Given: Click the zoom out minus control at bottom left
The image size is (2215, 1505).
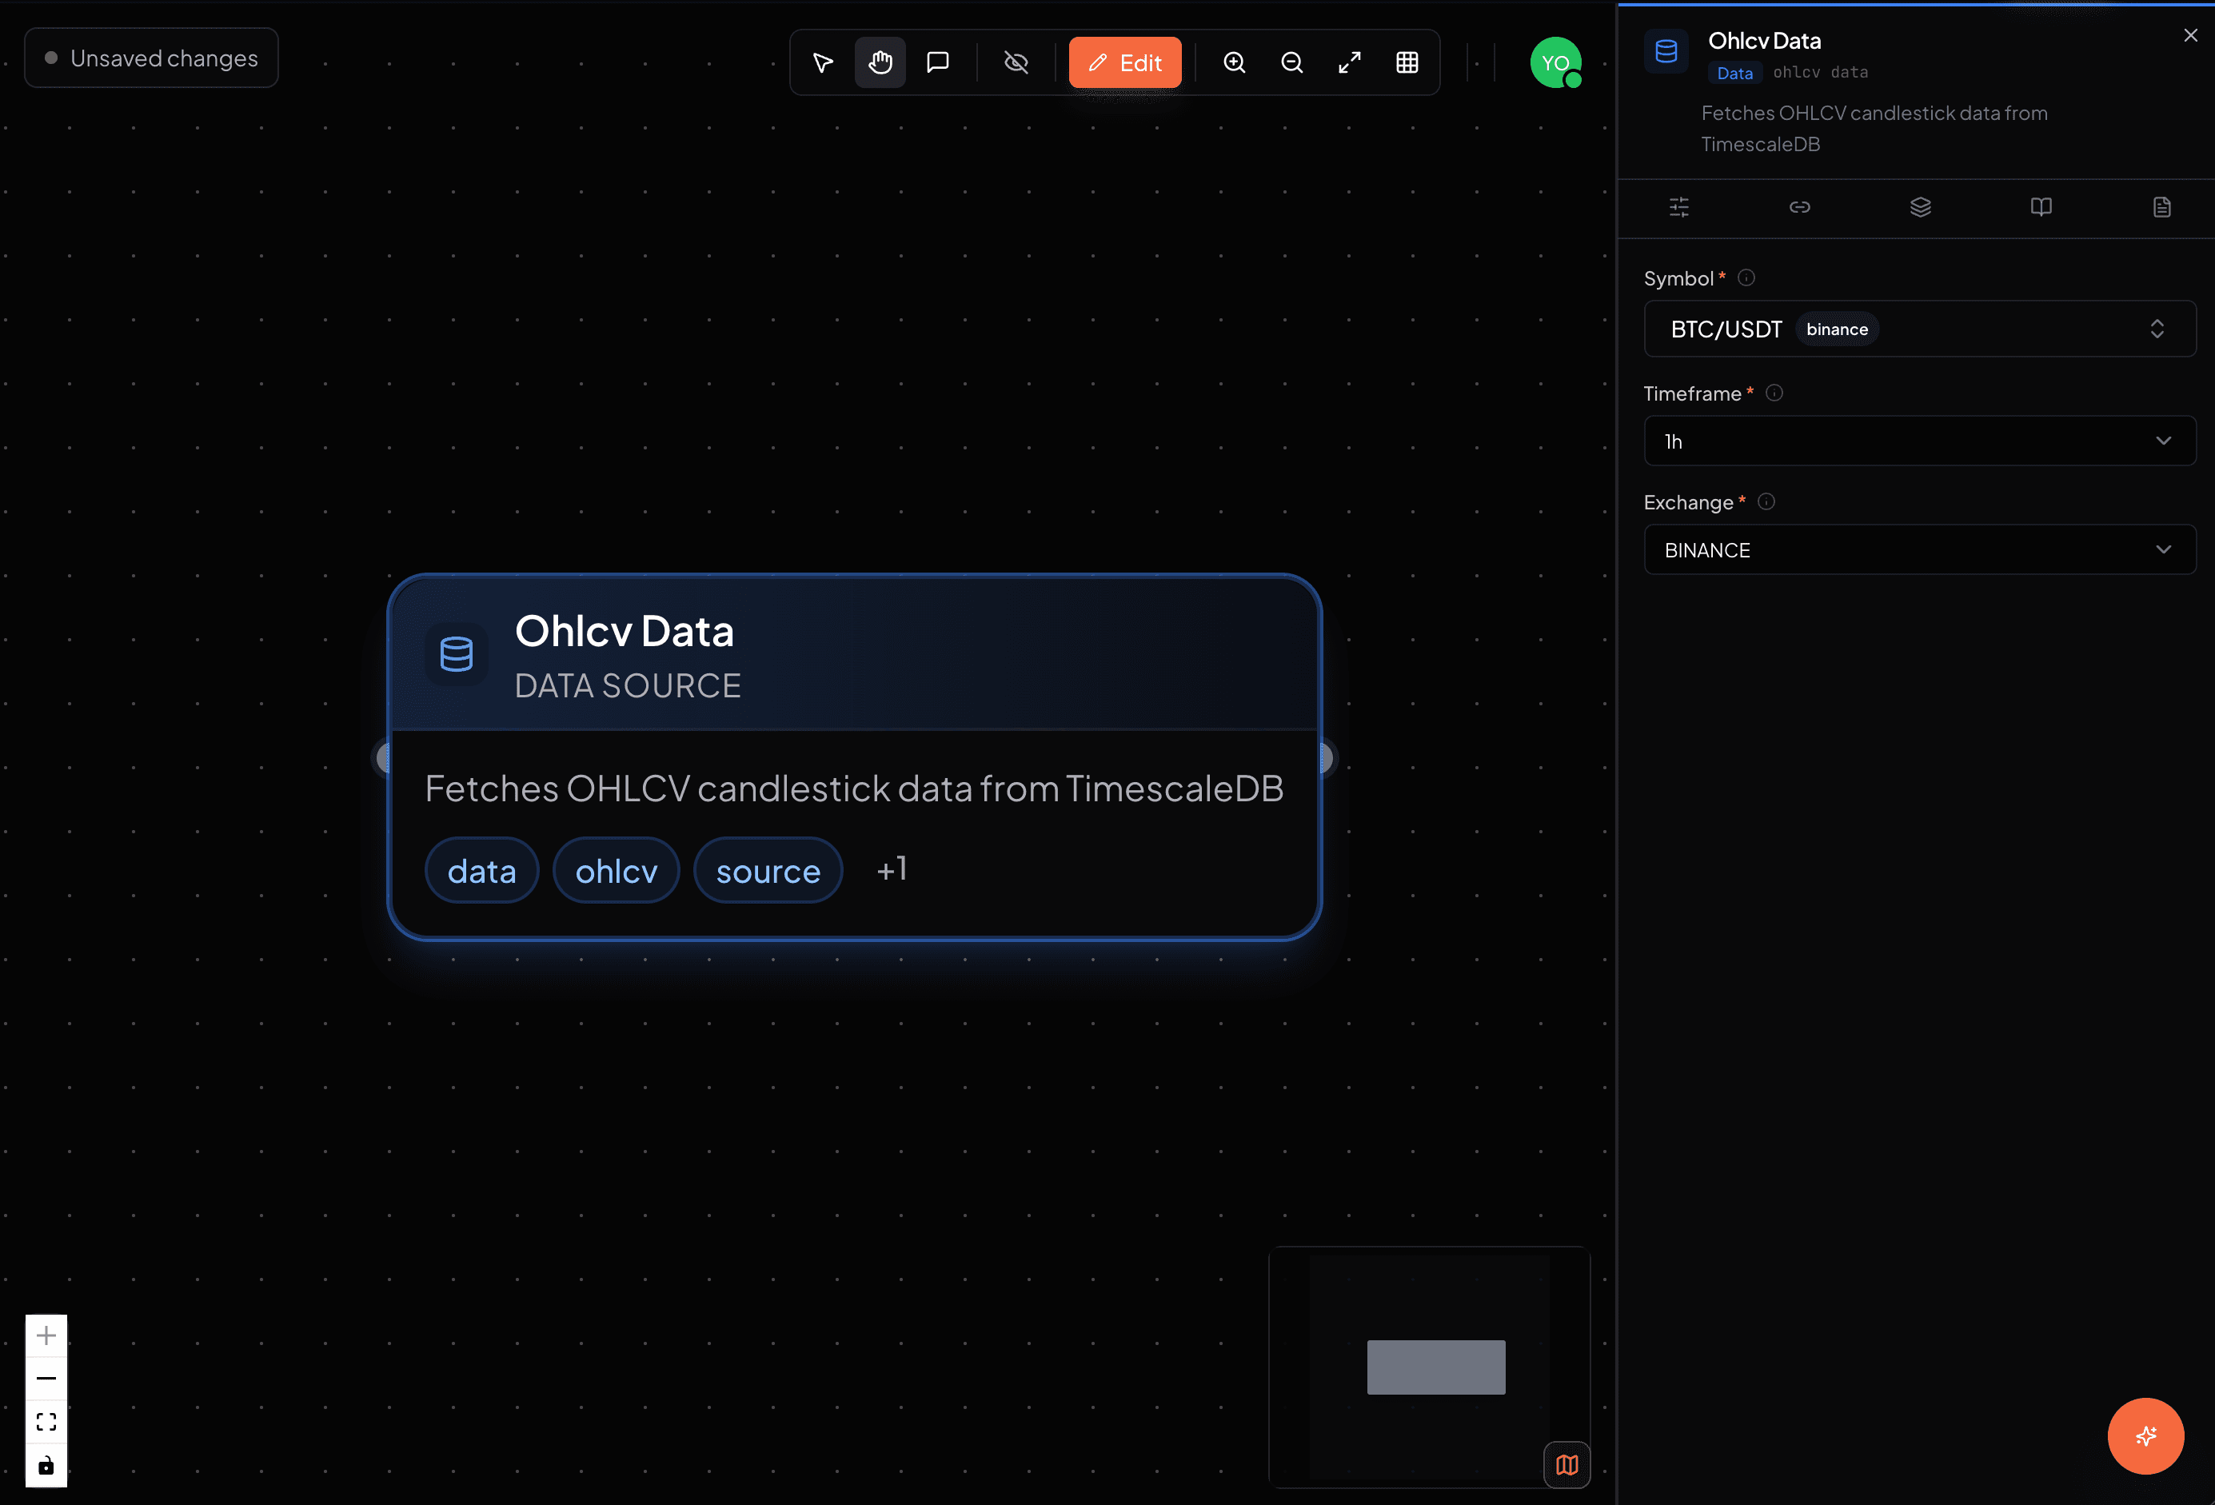Looking at the screenshot, I should tap(46, 1378).
